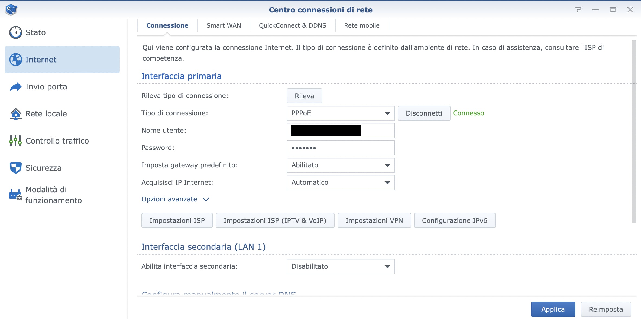Screen dimensions: 641x319
Task: Switch to QuickConnect & DDNS tab
Action: [x=292, y=25]
